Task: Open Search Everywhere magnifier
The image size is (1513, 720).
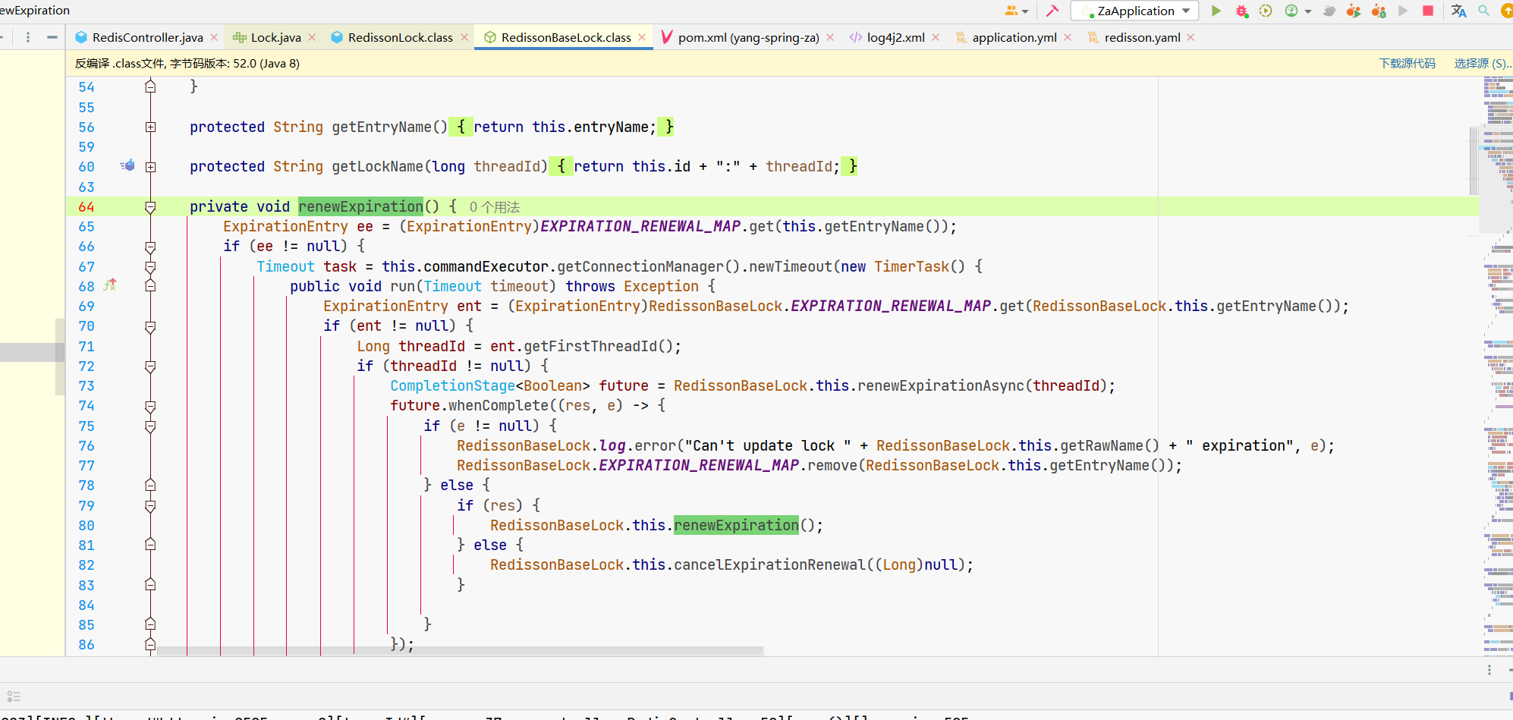Action: tap(1483, 11)
